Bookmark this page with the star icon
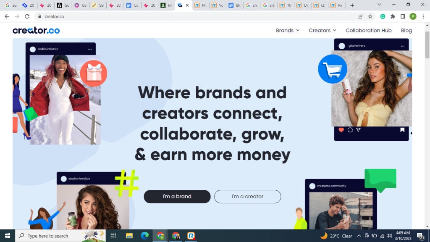This screenshot has height=242, width=430. coord(370,16)
